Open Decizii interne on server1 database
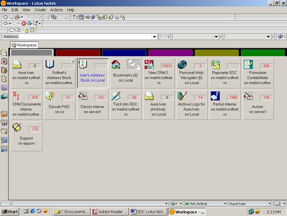 [93, 104]
